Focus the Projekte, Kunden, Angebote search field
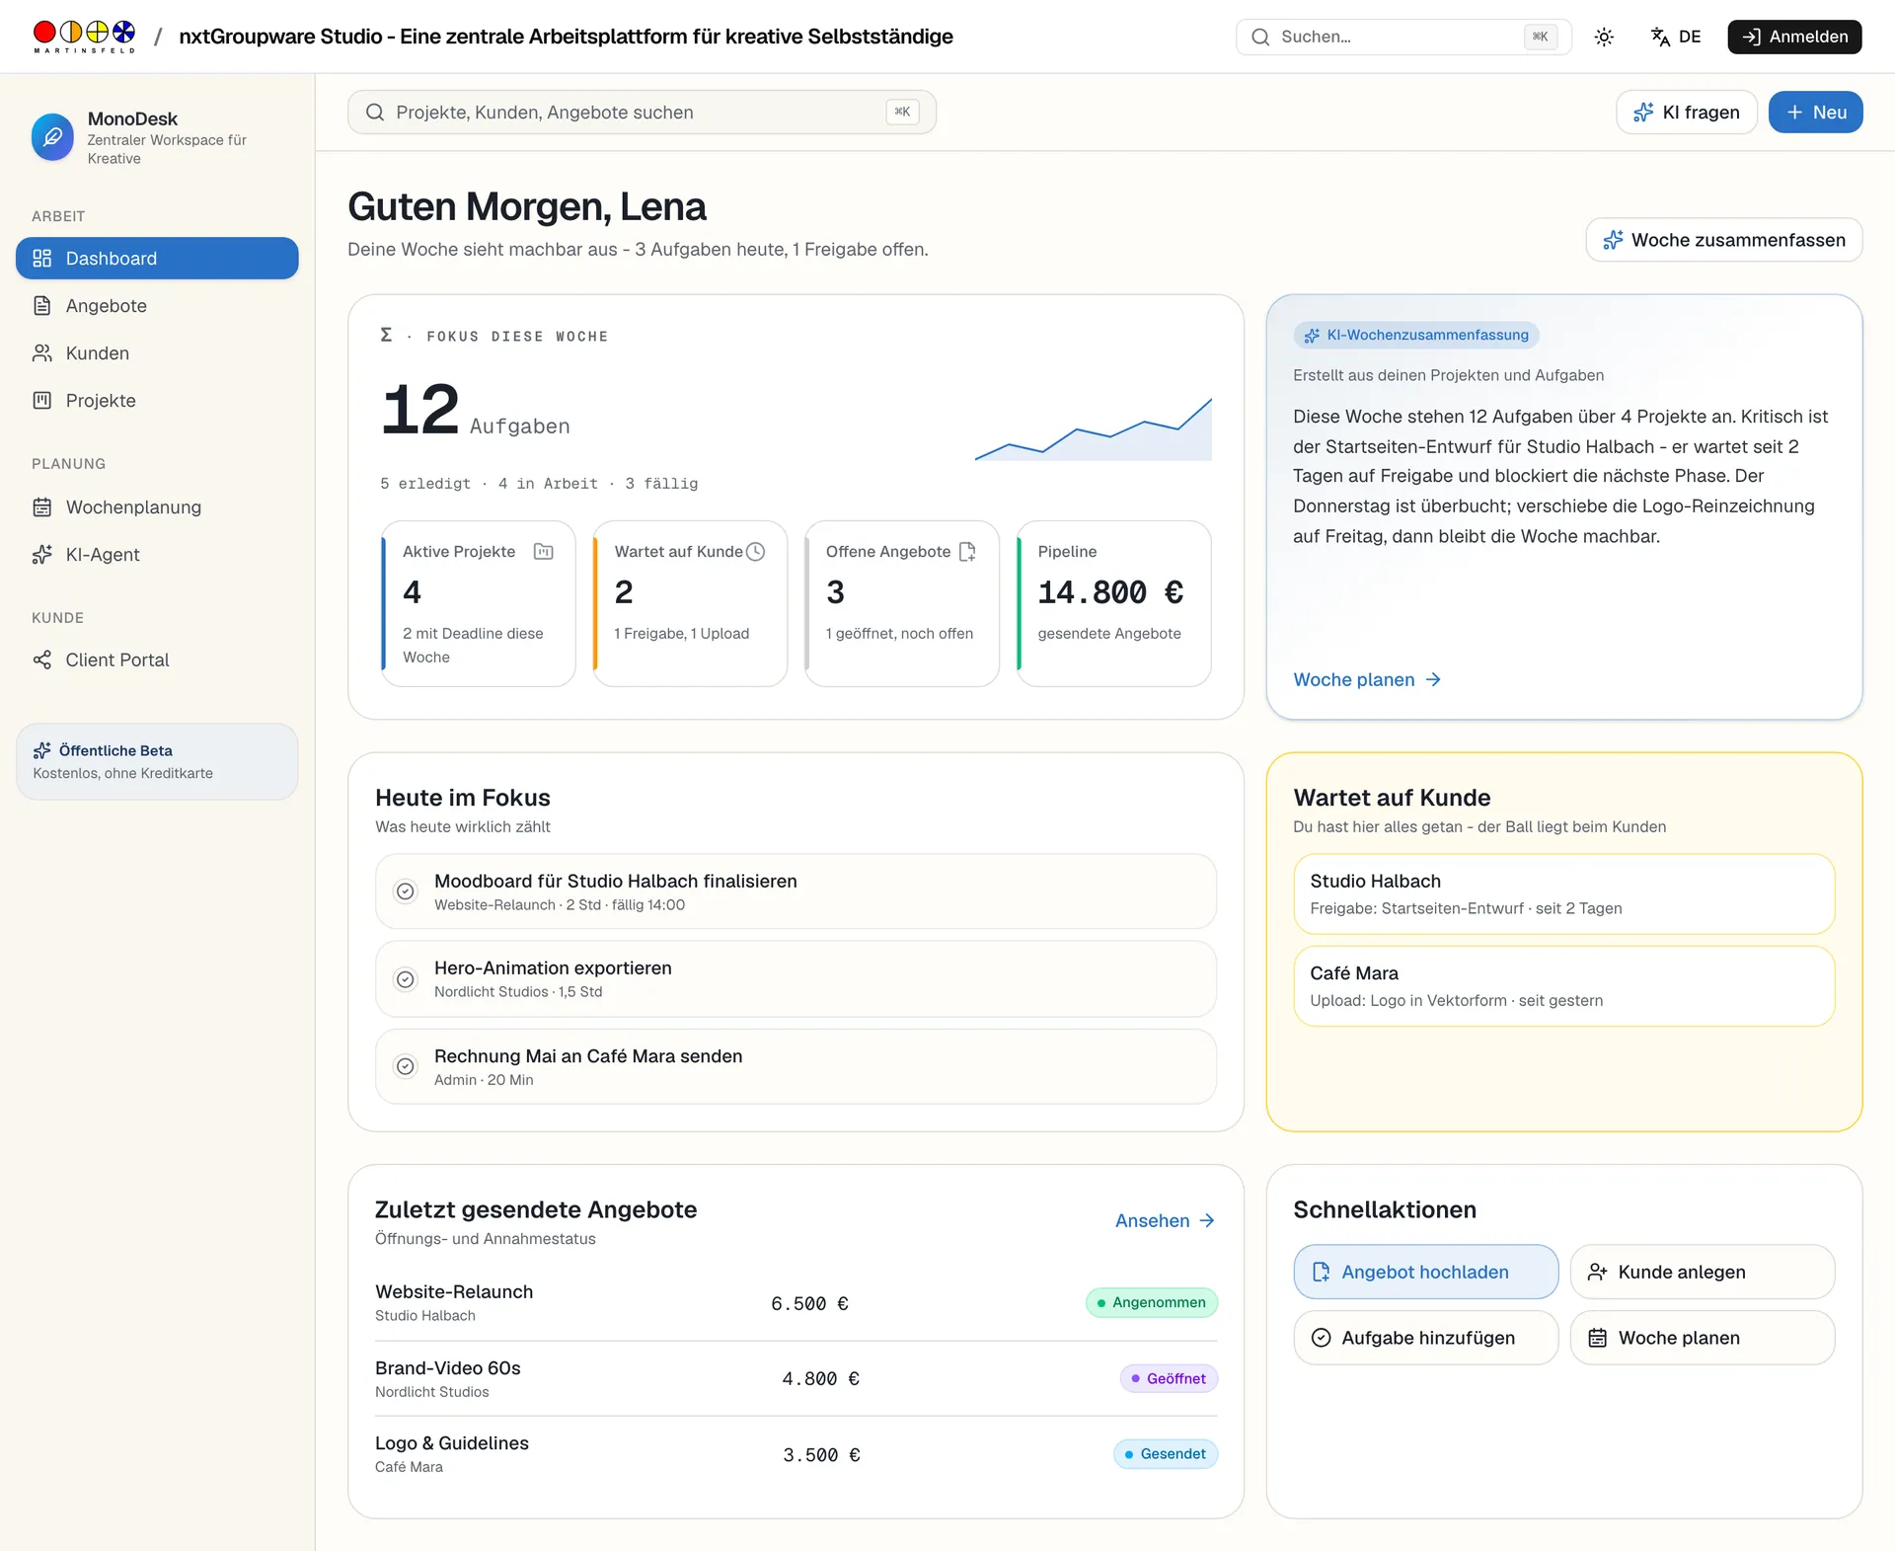 pyautogui.click(x=642, y=113)
